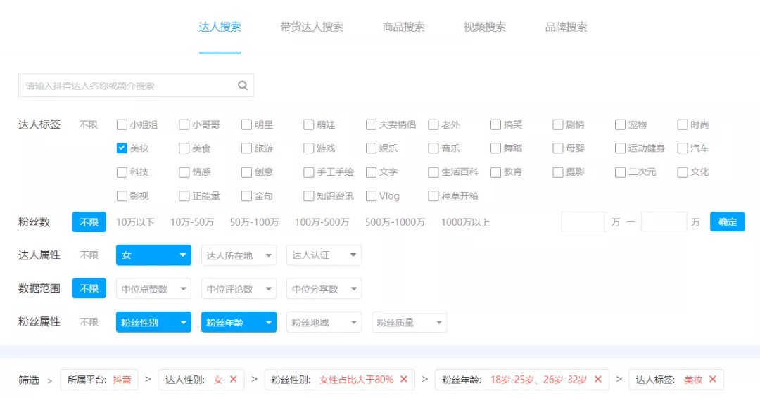Image resolution: width=760 pixels, height=398 pixels.
Task: Open the 达人所在地 dropdown
Action: (x=239, y=255)
